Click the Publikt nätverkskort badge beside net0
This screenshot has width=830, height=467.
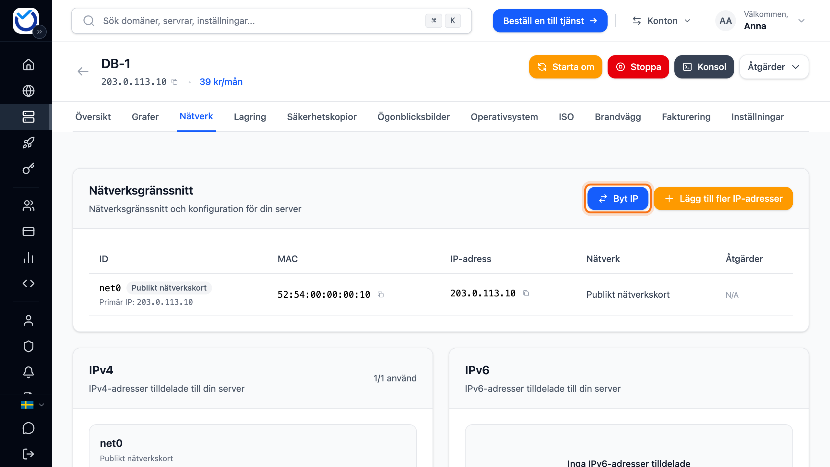(169, 288)
